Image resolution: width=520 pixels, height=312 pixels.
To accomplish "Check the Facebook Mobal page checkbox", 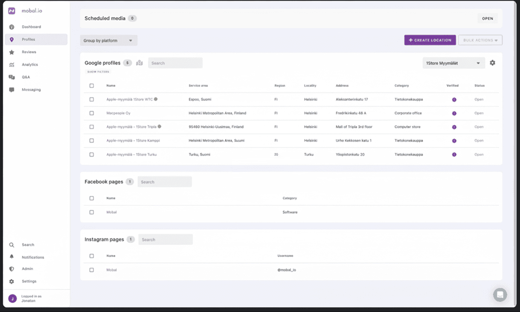I will click(x=92, y=212).
